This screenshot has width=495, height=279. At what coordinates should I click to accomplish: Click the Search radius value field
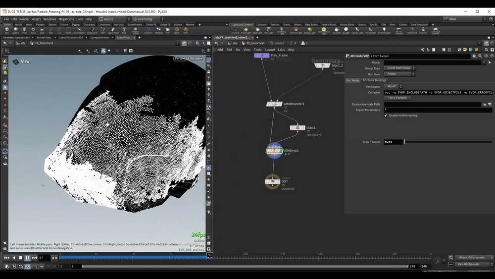coord(393,142)
